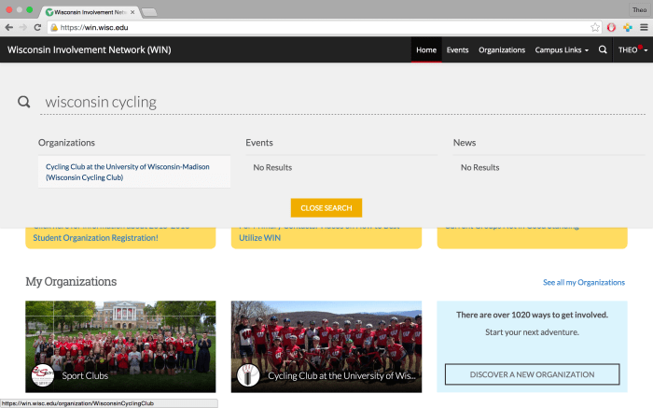653x408 pixels.
Task: Click the search magnifier icon in navbar
Action: point(603,49)
